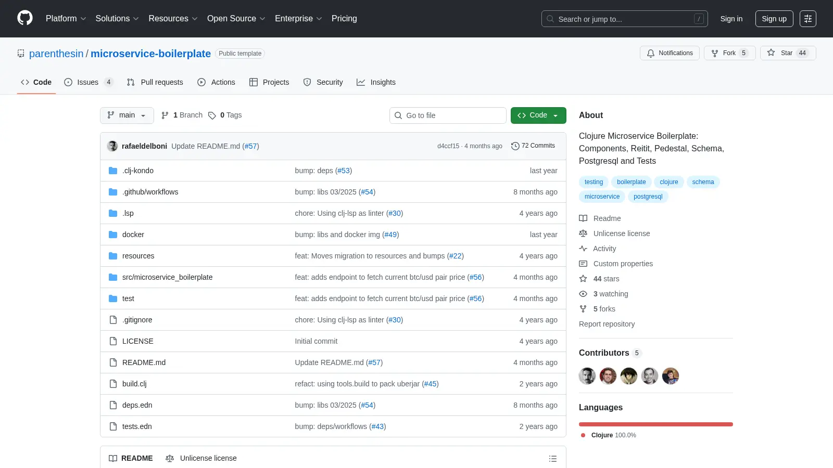Click the fork icon beside 5 forks
This screenshot has width=833, height=468.
pyautogui.click(x=583, y=309)
